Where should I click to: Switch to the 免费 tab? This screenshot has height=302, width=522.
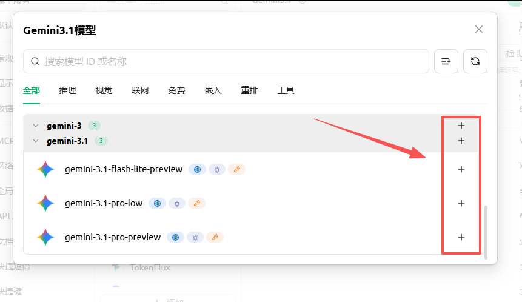click(x=176, y=90)
